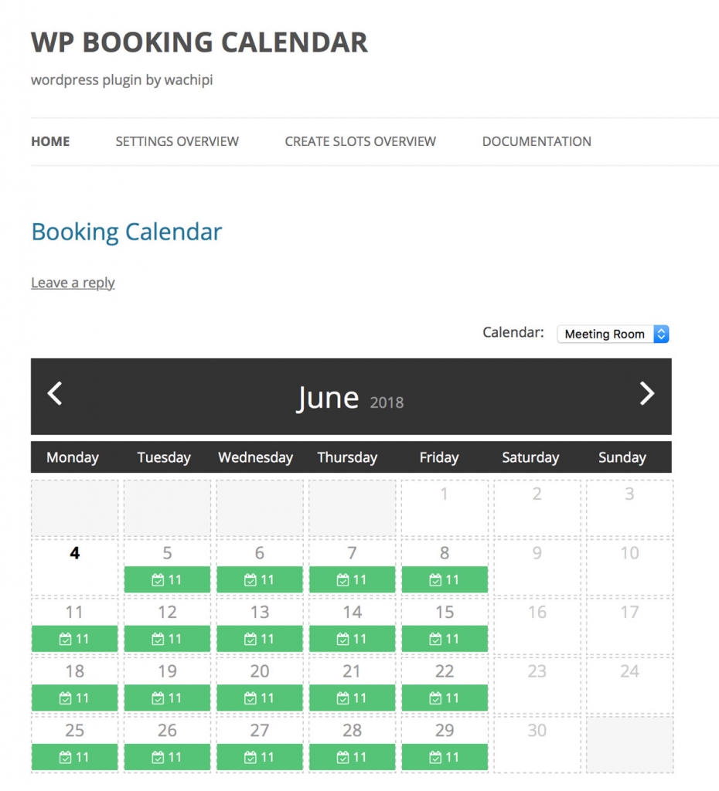The height and width of the screenshot is (791, 719).
Task: Open the Booking Calendar post title
Action: tap(126, 232)
